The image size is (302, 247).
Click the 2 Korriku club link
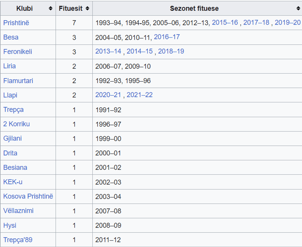pos(17,124)
